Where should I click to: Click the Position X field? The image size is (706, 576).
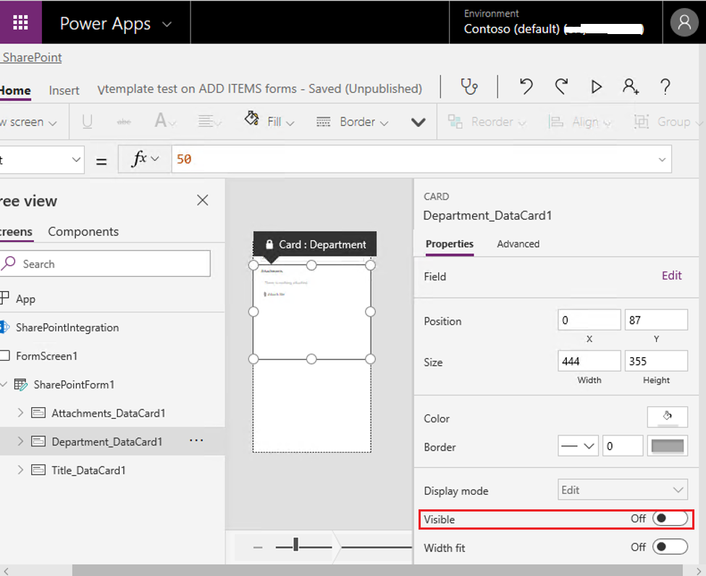tap(589, 320)
